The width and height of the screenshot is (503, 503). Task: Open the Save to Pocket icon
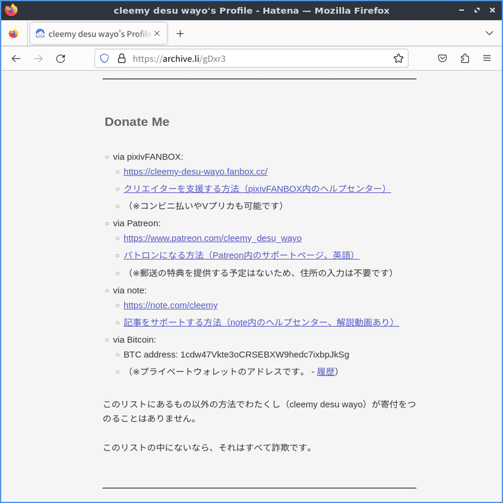(x=442, y=58)
